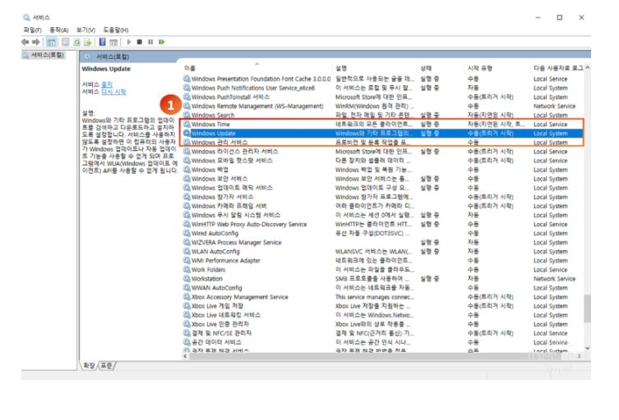Screen dimensions: 619x420
Task: Click the action pane toggle toolbar icon
Action: 113,42
